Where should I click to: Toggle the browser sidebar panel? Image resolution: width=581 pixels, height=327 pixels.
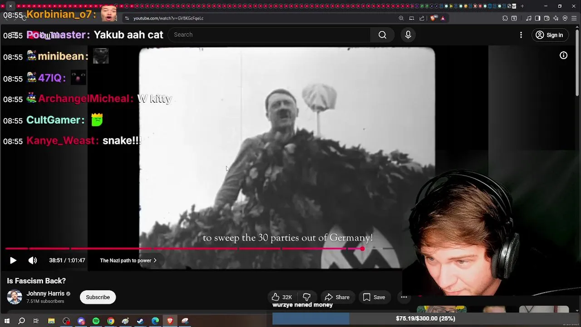[537, 18]
